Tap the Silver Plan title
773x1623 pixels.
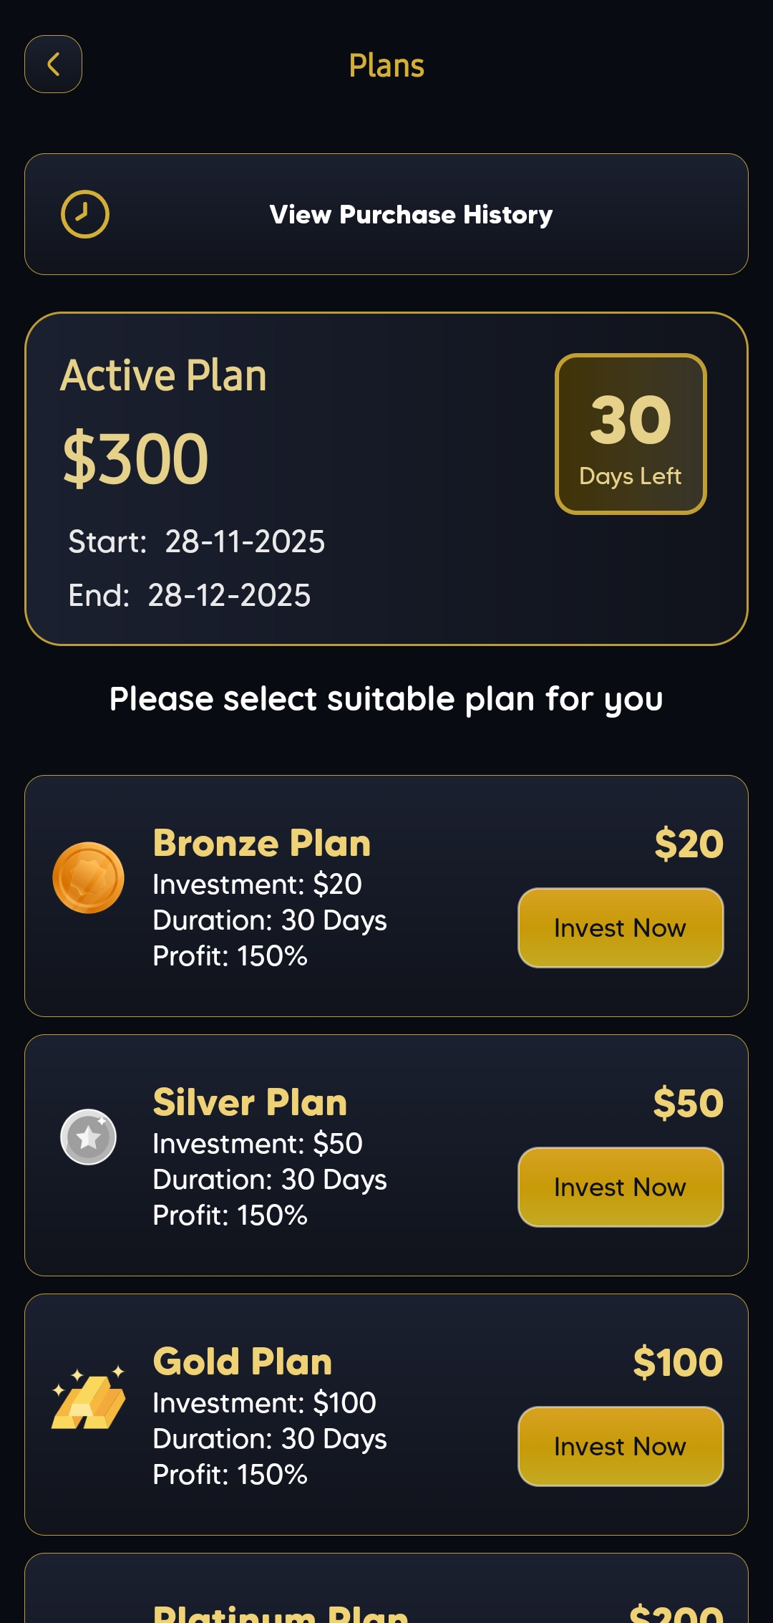250,1102
